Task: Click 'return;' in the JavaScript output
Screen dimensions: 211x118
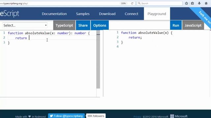Action: pos(135,37)
